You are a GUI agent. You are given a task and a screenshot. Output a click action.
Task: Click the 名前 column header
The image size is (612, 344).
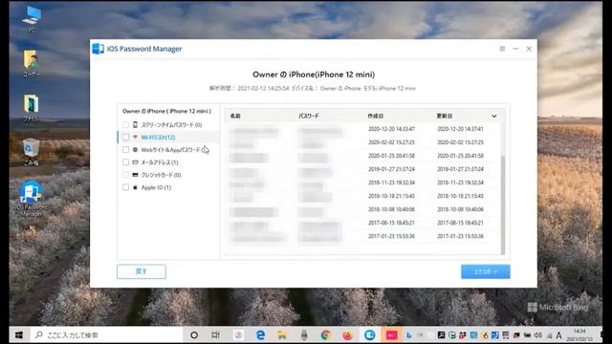pyautogui.click(x=235, y=117)
